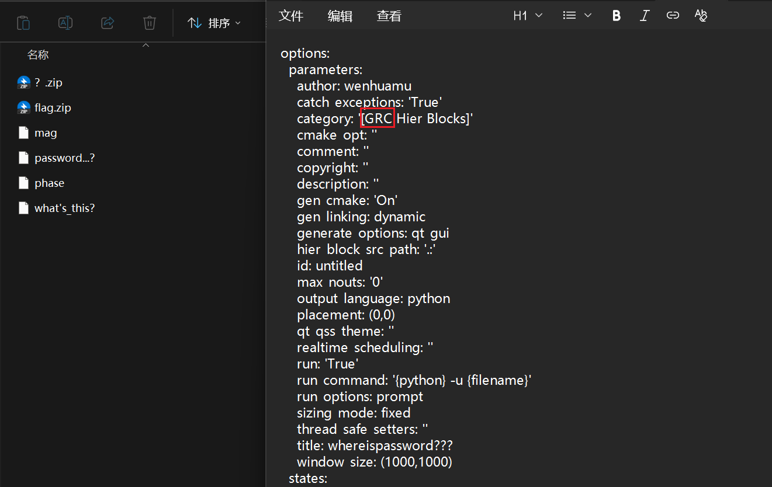This screenshot has height=487, width=772.
Task: Click the rename icon in explorer toolbar
Action: pos(65,23)
